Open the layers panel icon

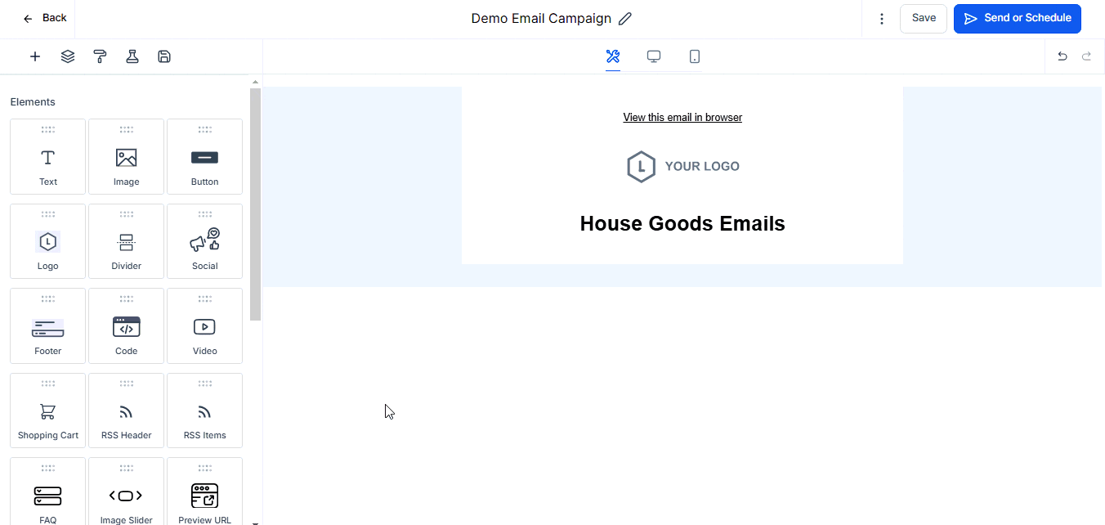[x=68, y=56]
